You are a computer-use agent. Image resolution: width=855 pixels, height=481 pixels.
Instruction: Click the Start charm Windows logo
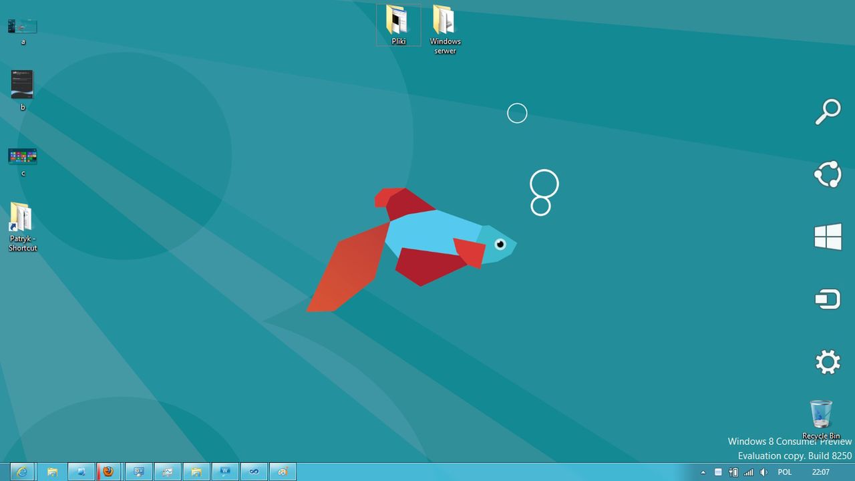(x=828, y=237)
